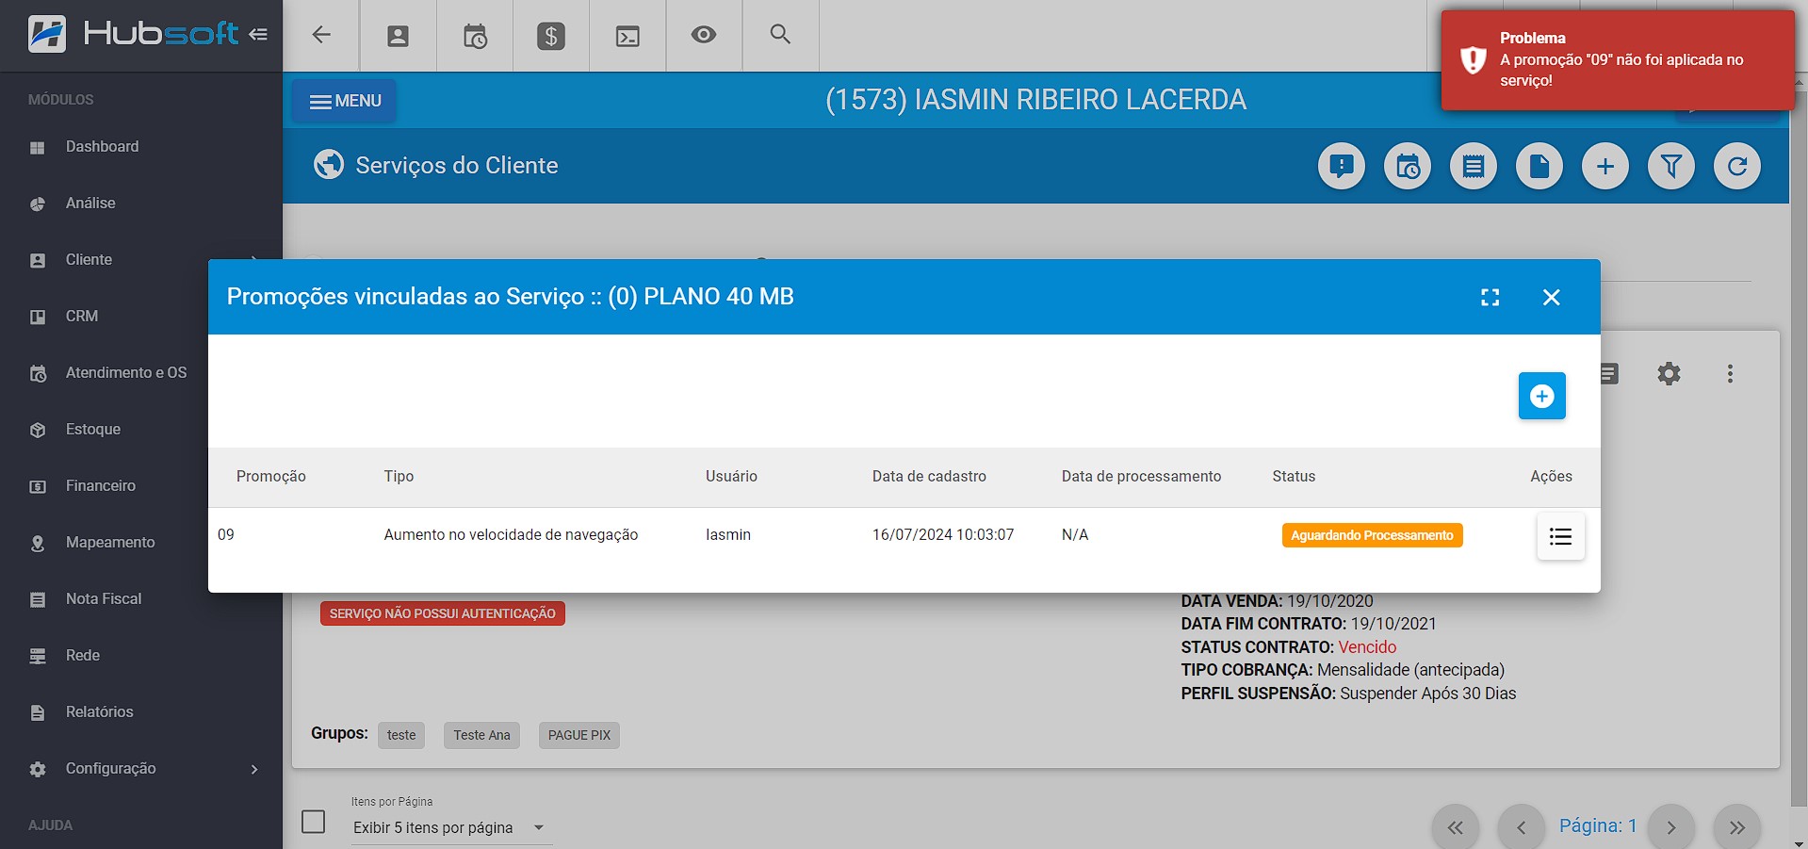Go to the next page arrow

(x=1670, y=827)
